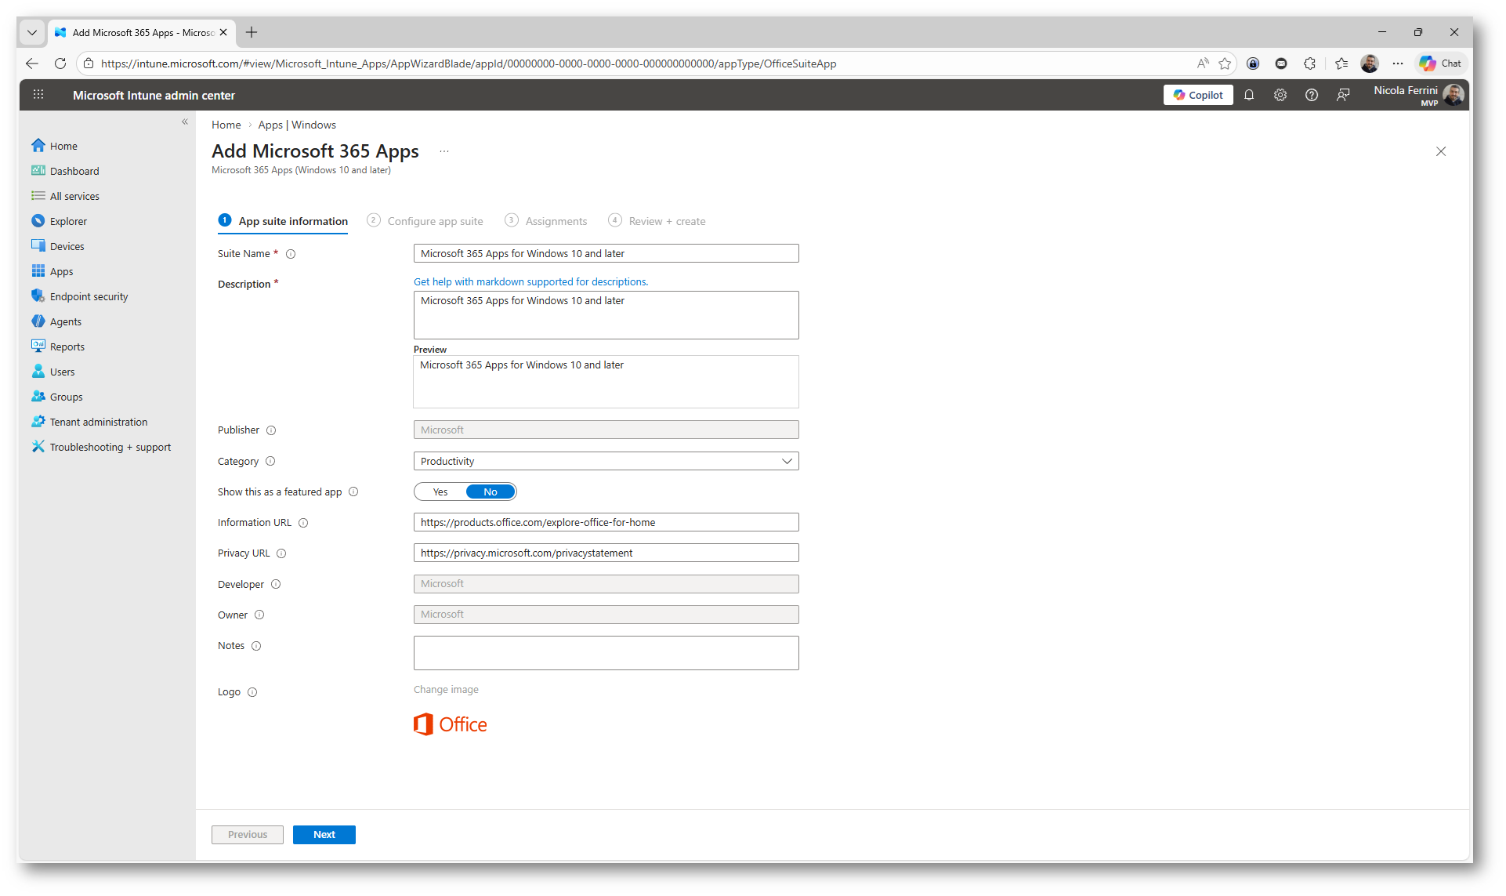Click the Tenant administration sidebar icon
The height and width of the screenshot is (896, 1506).
tap(38, 422)
